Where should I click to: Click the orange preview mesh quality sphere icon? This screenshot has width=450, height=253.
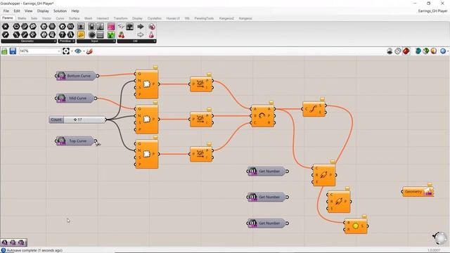(x=434, y=51)
